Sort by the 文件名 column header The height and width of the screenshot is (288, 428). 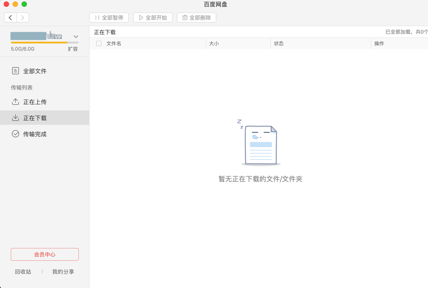[x=114, y=43]
